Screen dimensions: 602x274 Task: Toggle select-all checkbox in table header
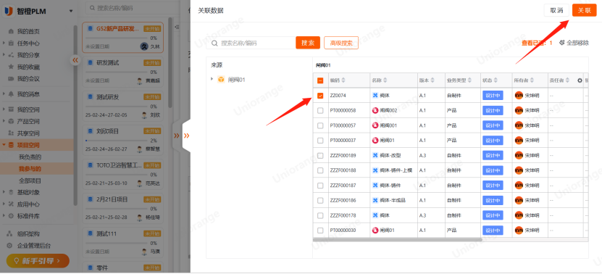point(320,80)
